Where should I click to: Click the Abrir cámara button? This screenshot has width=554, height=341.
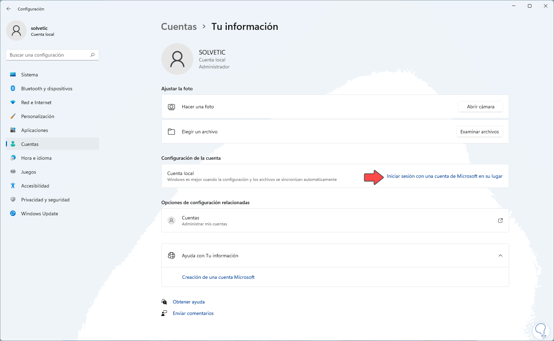coord(481,107)
